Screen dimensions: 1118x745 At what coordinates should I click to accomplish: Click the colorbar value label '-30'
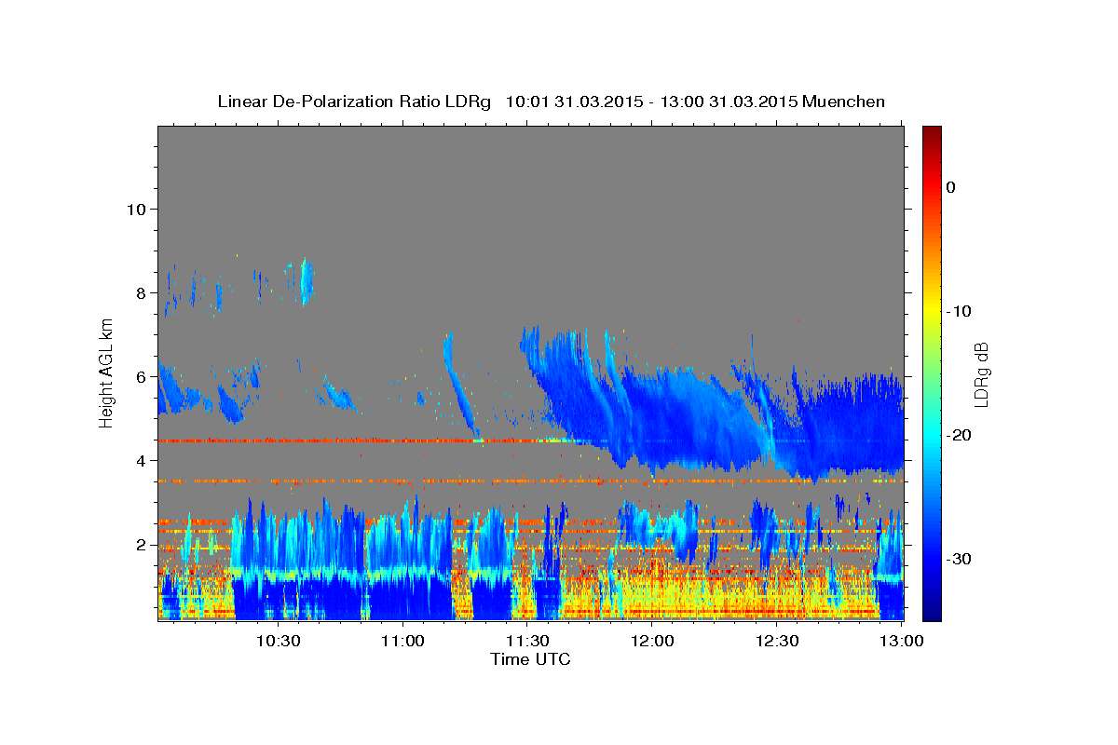pos(959,559)
